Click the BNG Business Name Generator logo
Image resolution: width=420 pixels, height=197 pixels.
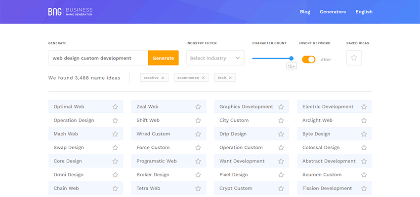(x=70, y=11)
